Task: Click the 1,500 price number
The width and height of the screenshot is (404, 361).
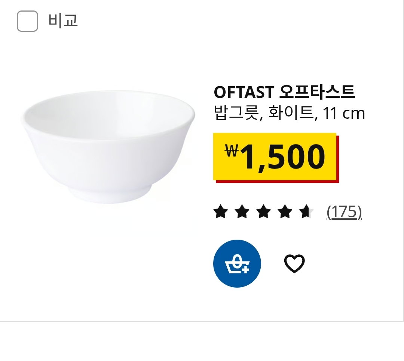Action: pyautogui.click(x=283, y=157)
